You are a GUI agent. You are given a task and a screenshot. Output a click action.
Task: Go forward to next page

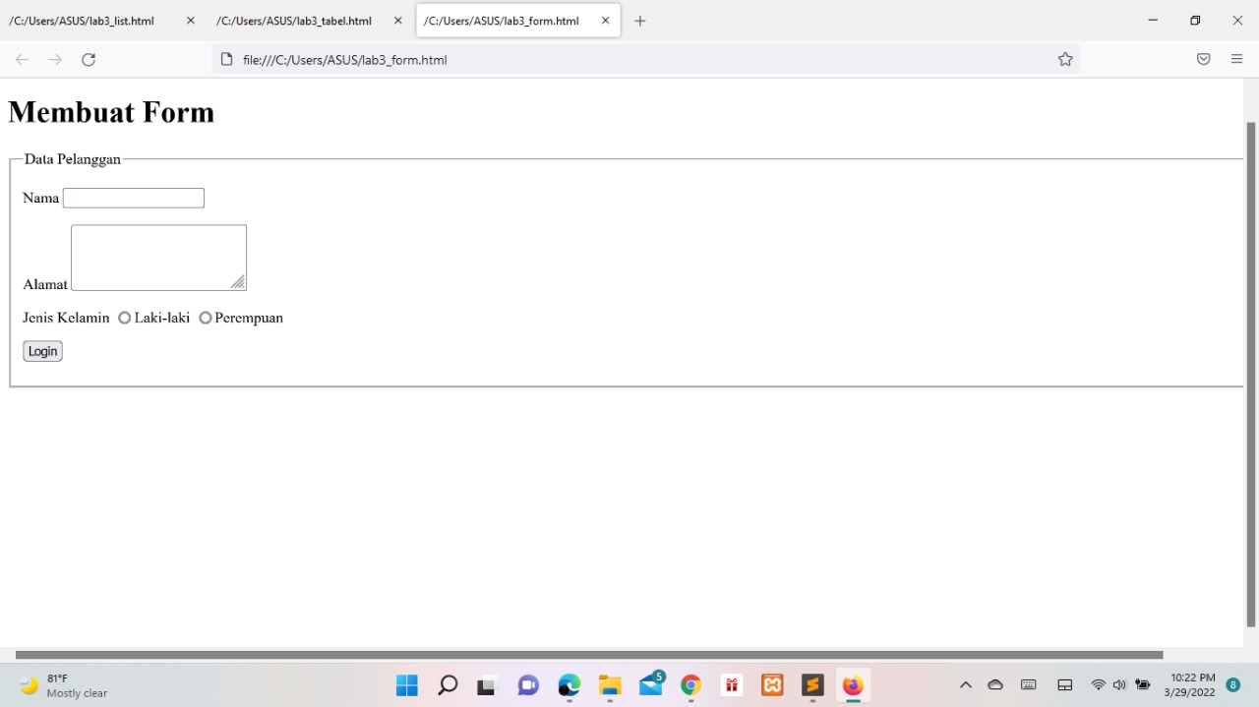(x=55, y=60)
